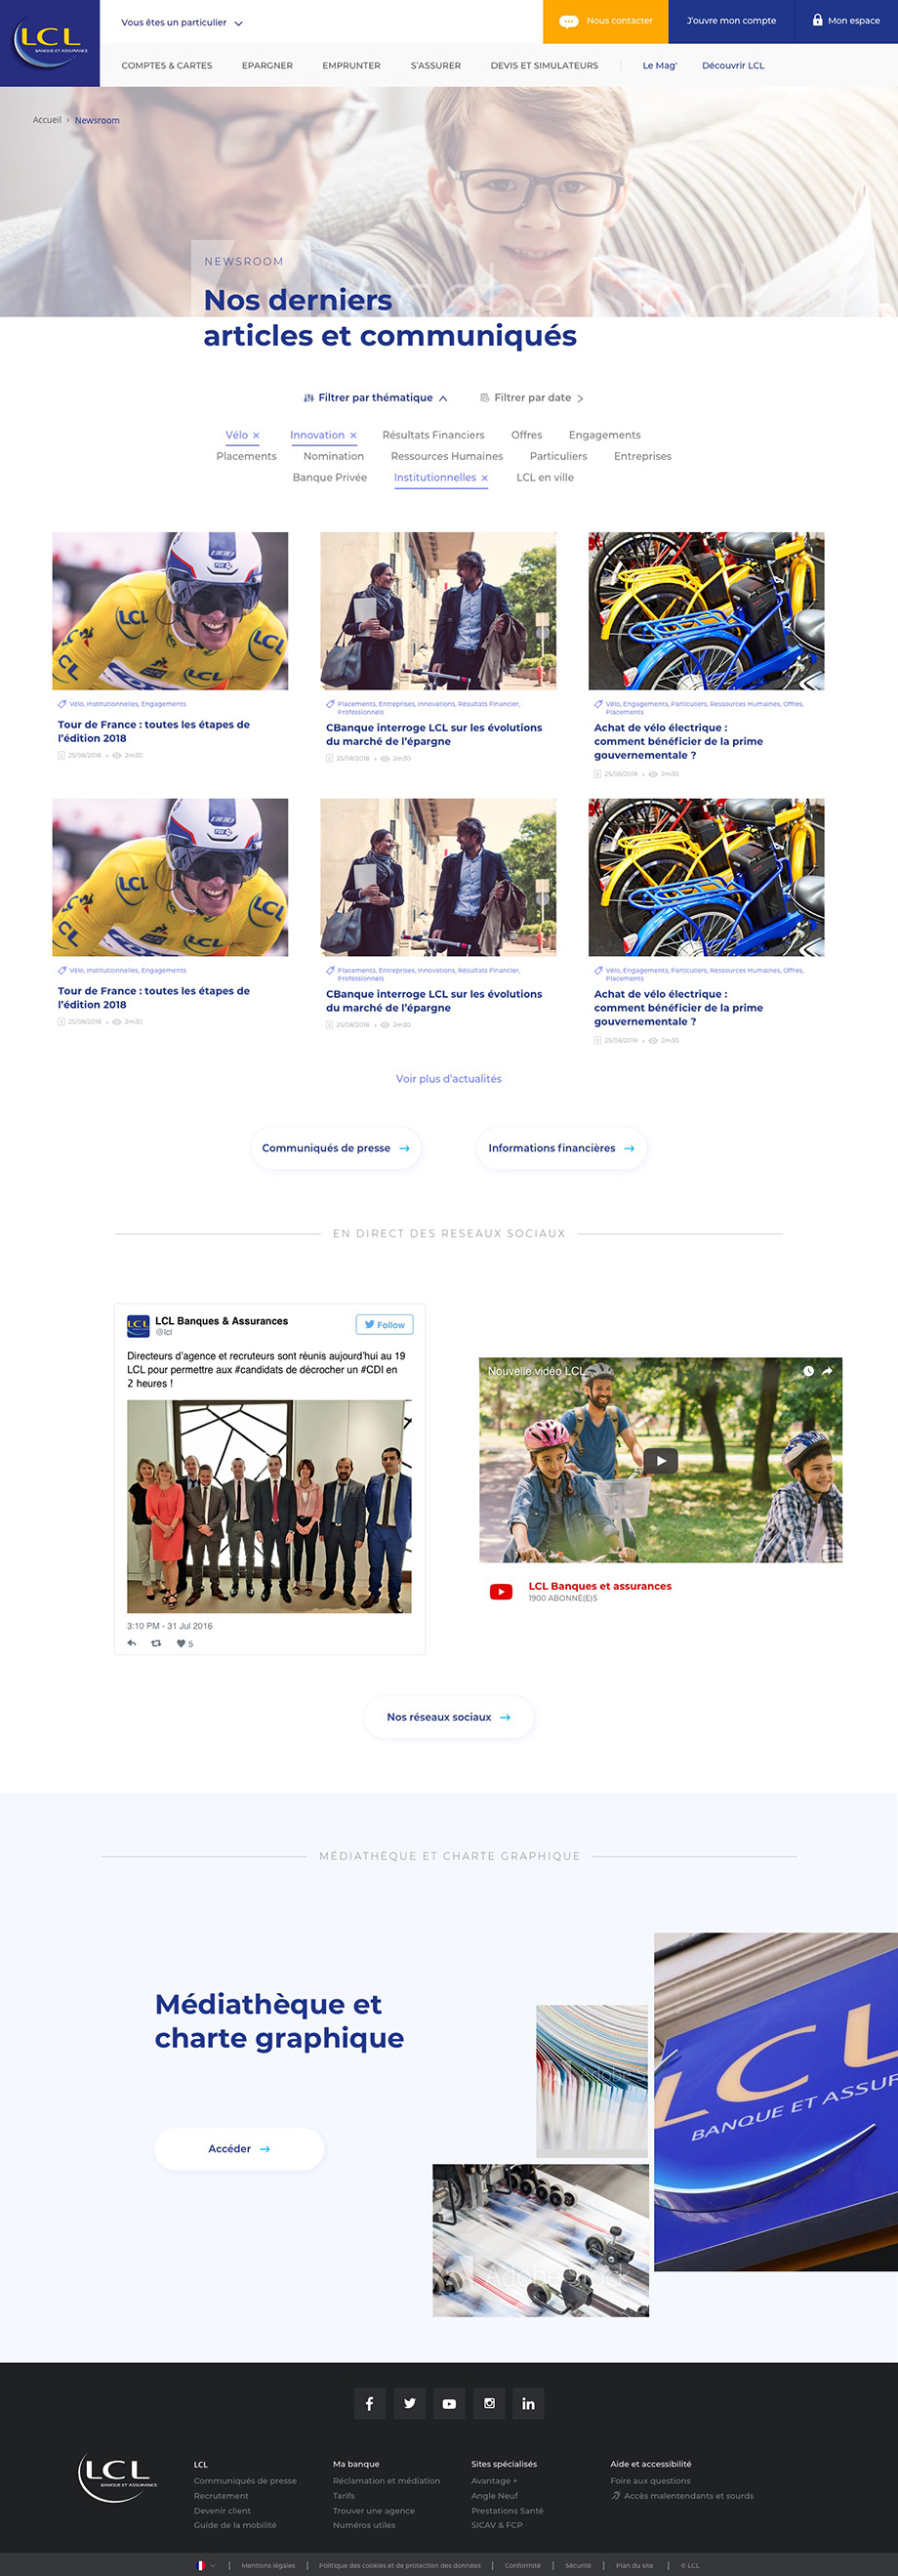This screenshot has height=2576, width=898.
Task: Collapse the Filtrer par thématique section
Action: coord(375,398)
